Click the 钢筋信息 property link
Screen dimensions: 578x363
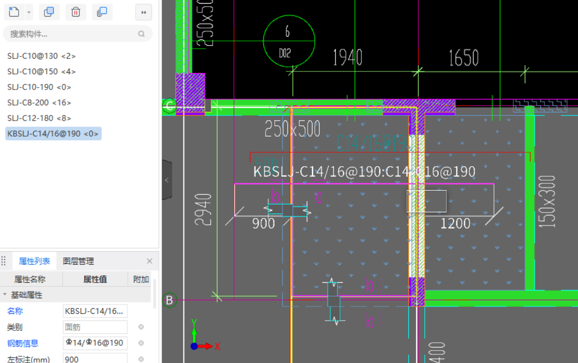(x=22, y=343)
